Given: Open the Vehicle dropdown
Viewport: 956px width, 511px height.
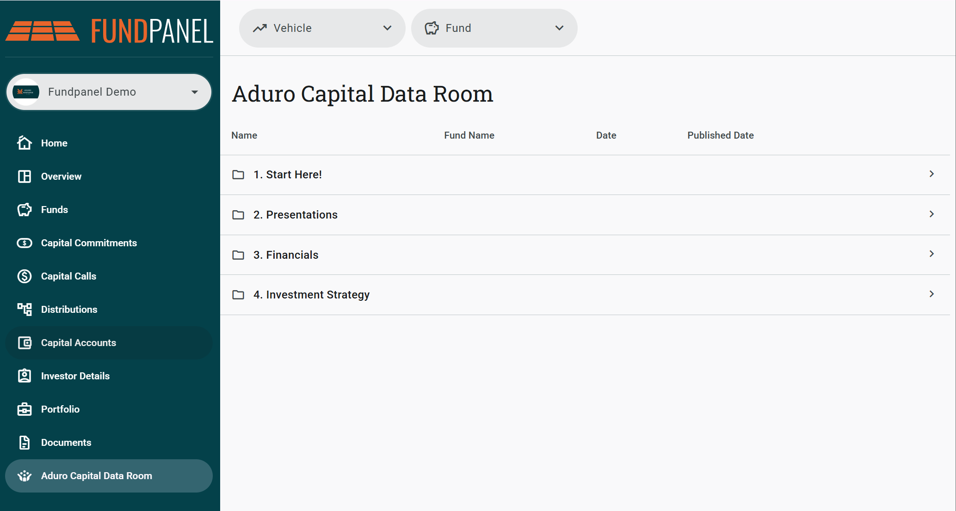Looking at the screenshot, I should (322, 28).
